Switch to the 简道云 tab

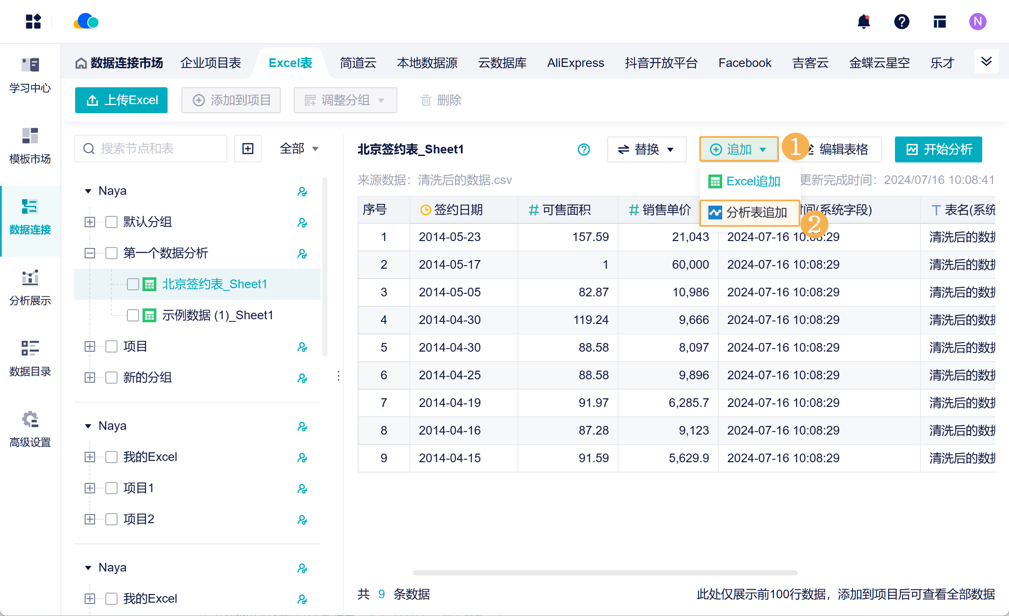358,63
